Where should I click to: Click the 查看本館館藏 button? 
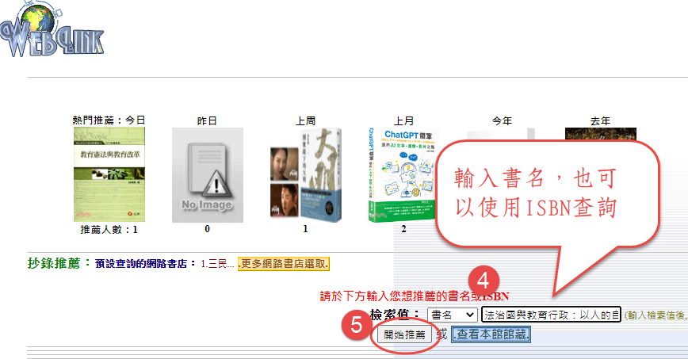click(491, 334)
